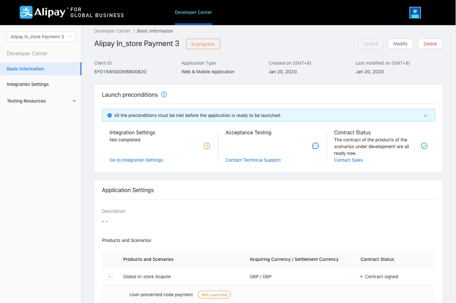
Task: Click the Contact Technical Support link
Action: pyautogui.click(x=253, y=160)
